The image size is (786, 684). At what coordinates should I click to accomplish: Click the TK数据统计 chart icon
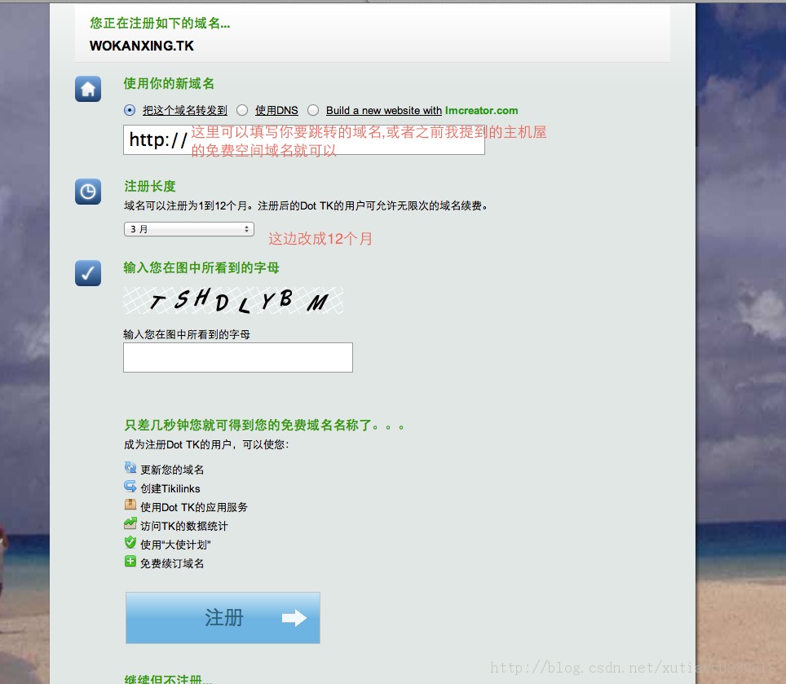[x=130, y=524]
